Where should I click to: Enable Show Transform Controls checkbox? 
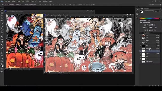pyautogui.click(x=24, y=5)
